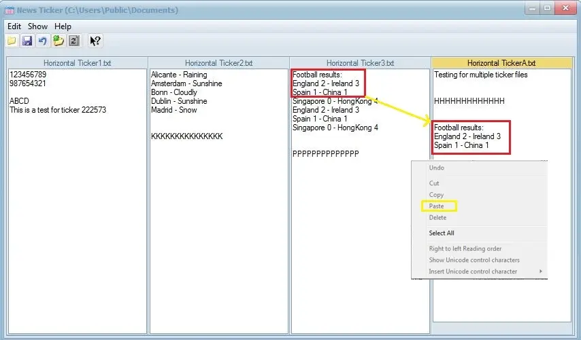Click the folder with green arrow icon

pos(59,41)
